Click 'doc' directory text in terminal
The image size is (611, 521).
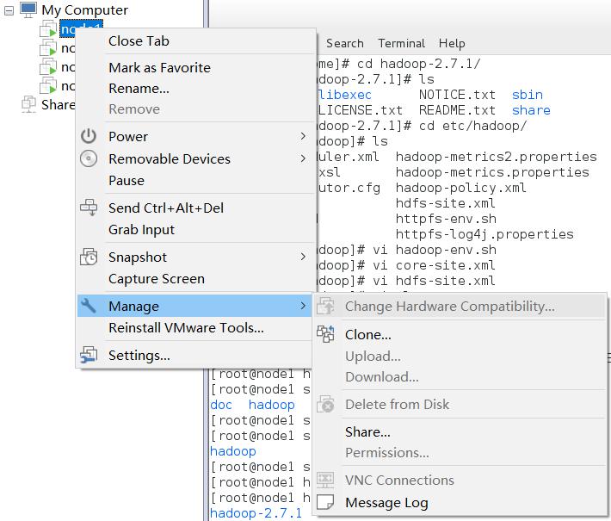coord(221,405)
